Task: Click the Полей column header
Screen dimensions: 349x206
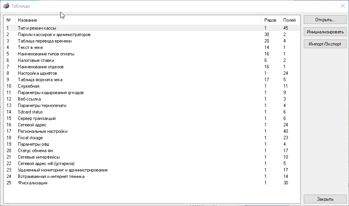Action: click(x=289, y=20)
